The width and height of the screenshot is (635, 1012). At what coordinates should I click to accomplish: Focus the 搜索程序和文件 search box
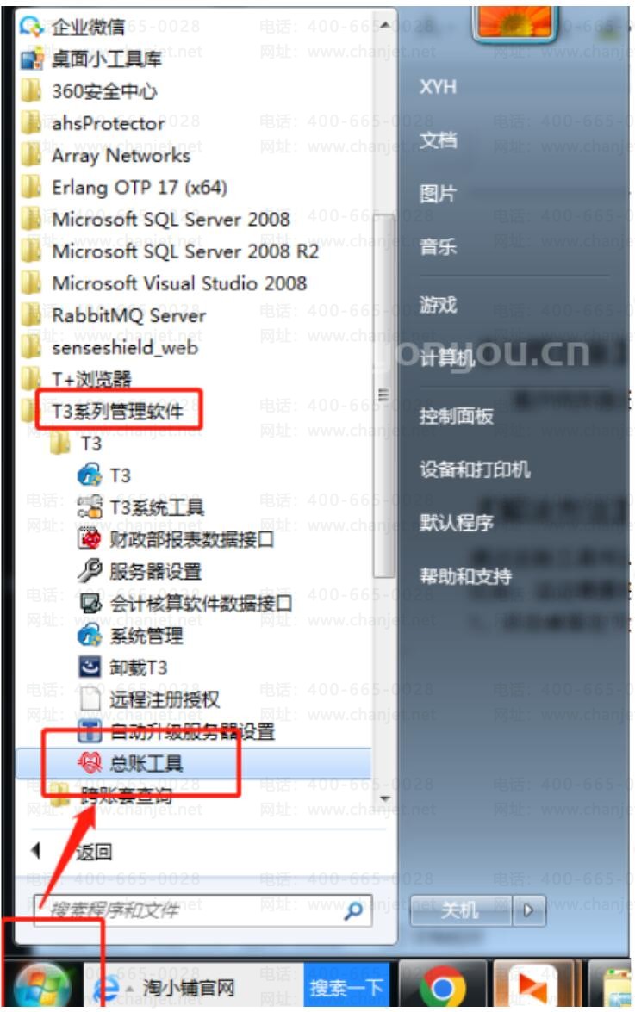(202, 910)
